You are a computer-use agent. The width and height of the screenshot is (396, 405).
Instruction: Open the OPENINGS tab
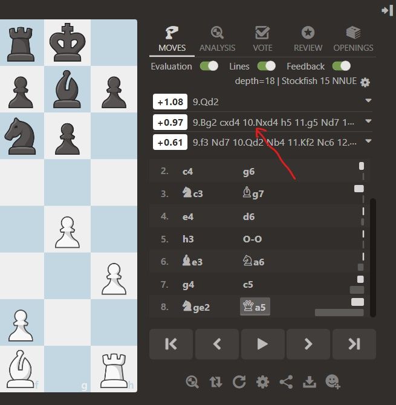tap(353, 39)
